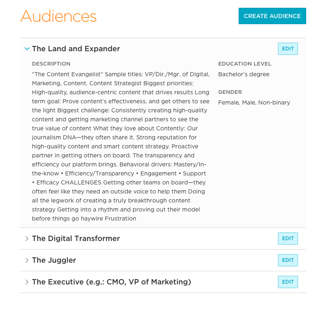316x325 pixels.
Task: Collapse The Land and Expander chevron
Action: (x=27, y=49)
